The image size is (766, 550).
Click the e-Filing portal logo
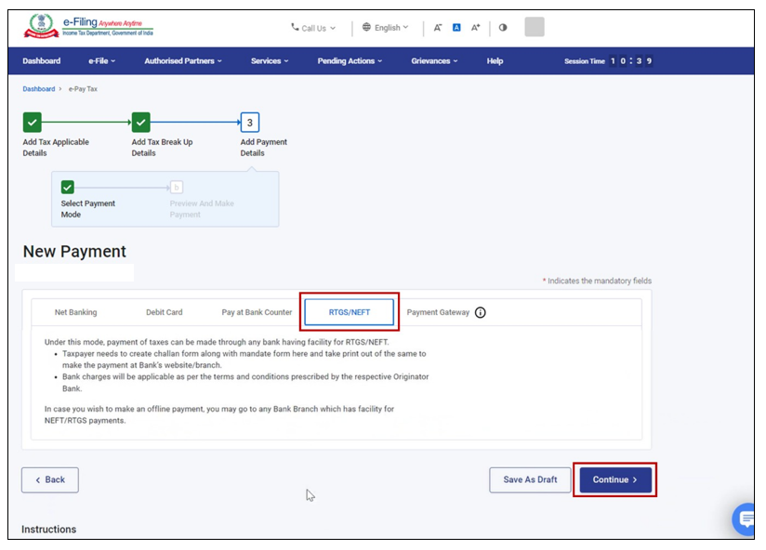pos(88,27)
